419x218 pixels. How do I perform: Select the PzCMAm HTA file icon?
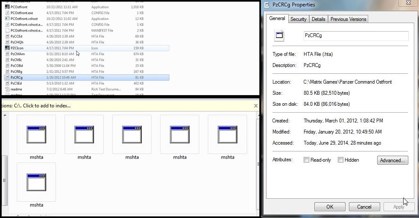click(7, 54)
